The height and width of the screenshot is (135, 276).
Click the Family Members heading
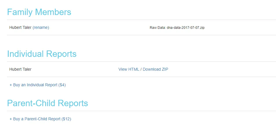[x=39, y=12]
